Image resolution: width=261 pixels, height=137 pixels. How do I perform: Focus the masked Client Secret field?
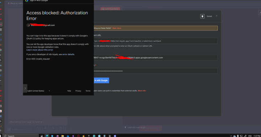[x=156, y=71]
